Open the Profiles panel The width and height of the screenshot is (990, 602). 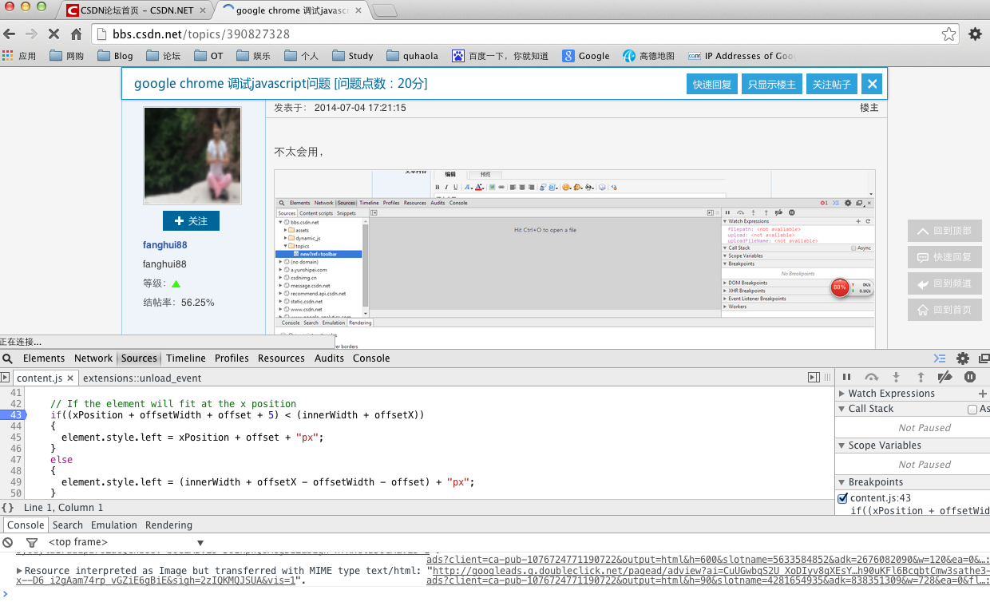pyautogui.click(x=232, y=358)
